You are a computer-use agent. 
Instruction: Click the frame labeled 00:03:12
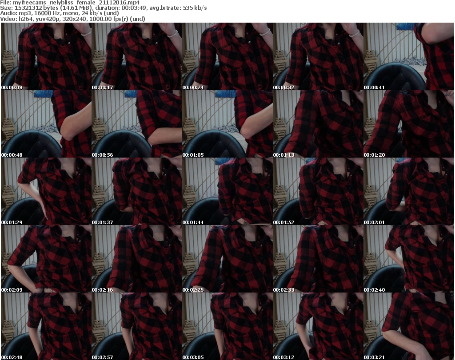318,326
